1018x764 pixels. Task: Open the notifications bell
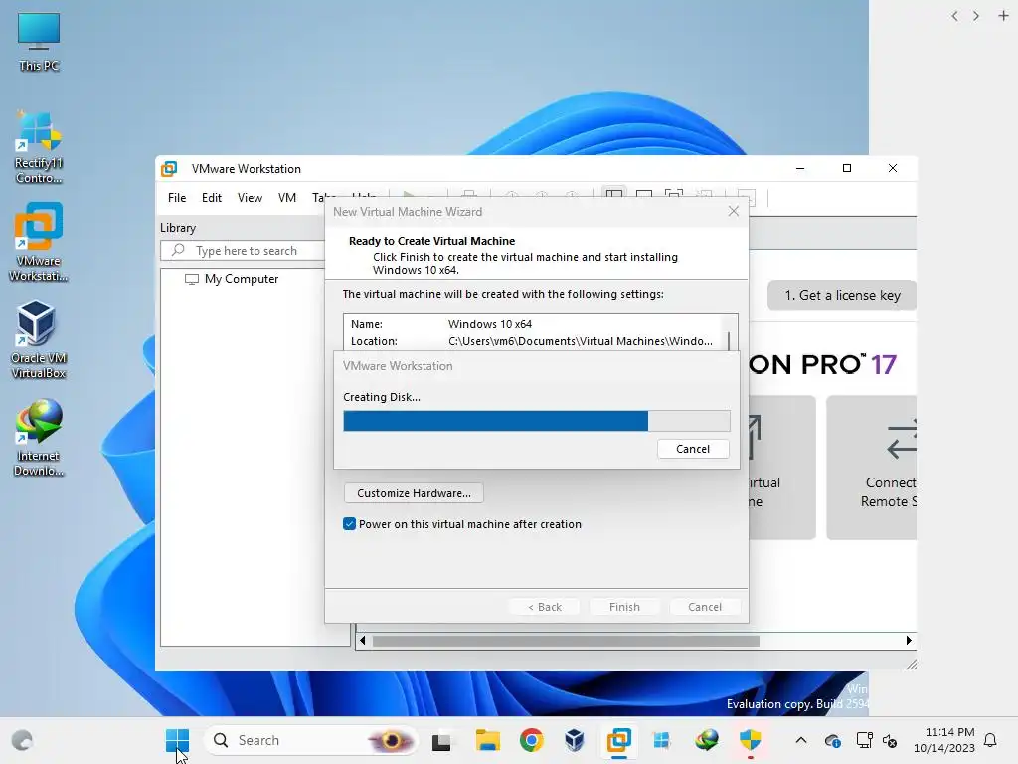click(x=990, y=740)
